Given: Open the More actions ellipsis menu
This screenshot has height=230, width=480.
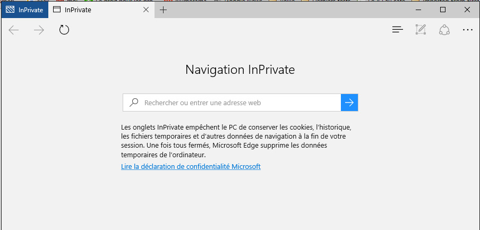Looking at the screenshot, I should pos(467,30).
